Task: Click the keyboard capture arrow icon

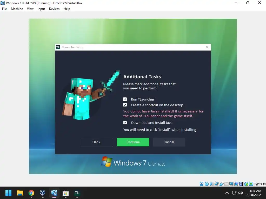Action: (x=251, y=184)
